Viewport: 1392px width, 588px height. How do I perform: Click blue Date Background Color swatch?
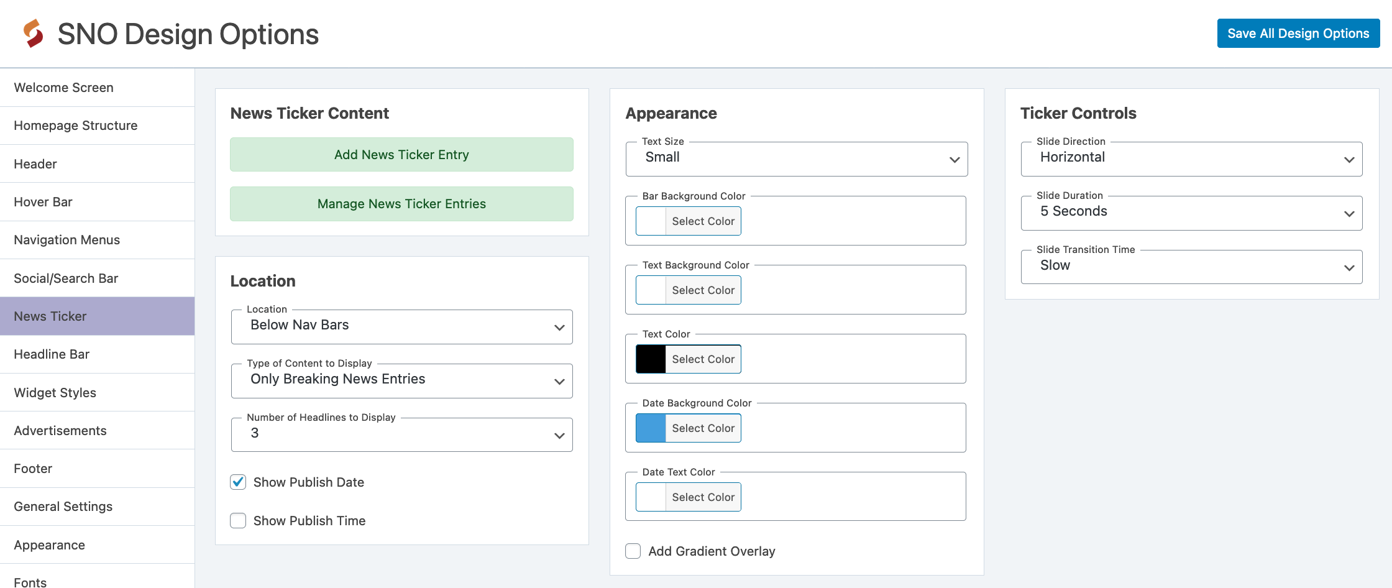pyautogui.click(x=651, y=428)
